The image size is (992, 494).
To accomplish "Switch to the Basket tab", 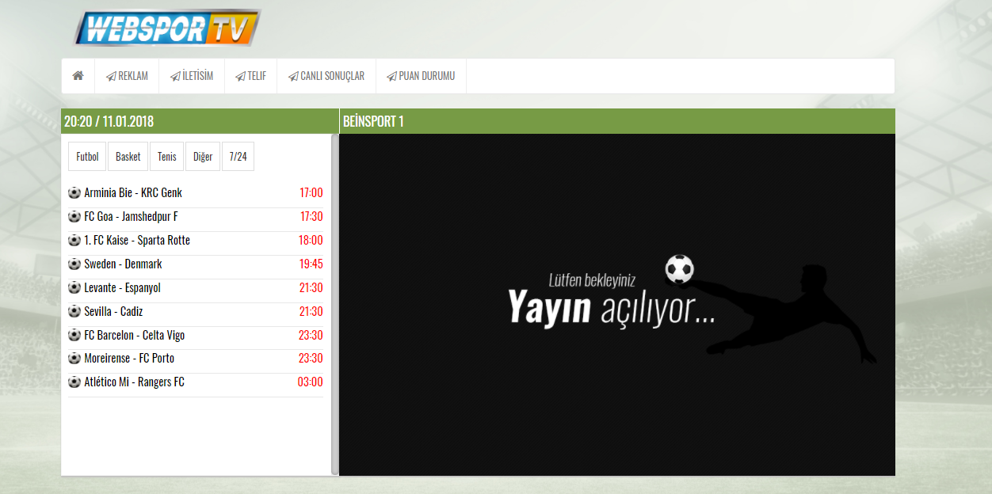I will [x=128, y=157].
